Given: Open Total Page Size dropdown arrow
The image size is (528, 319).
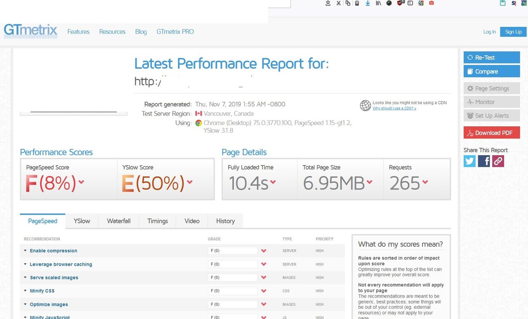Looking at the screenshot, I should tap(369, 182).
